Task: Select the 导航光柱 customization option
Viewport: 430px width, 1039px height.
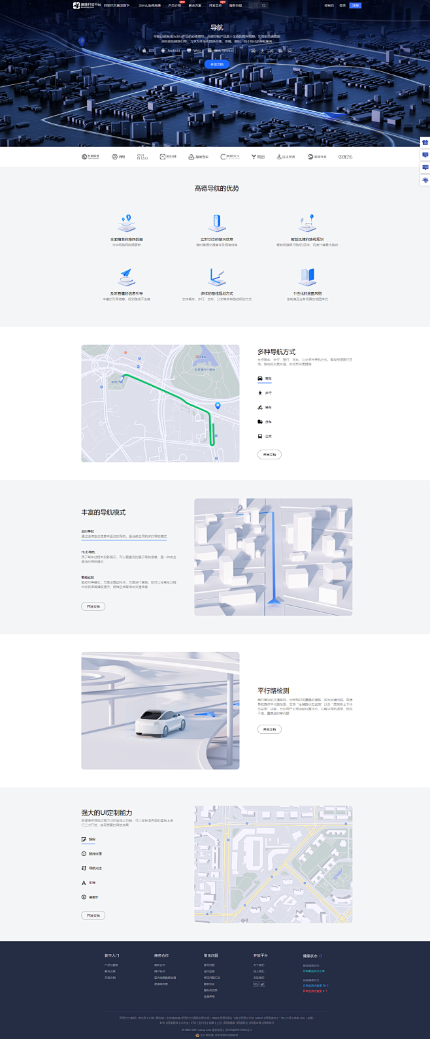Action: (91, 868)
